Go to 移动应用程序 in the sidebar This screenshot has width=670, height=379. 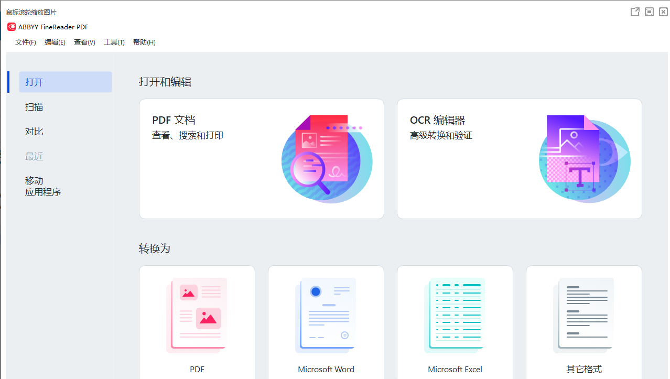[43, 187]
